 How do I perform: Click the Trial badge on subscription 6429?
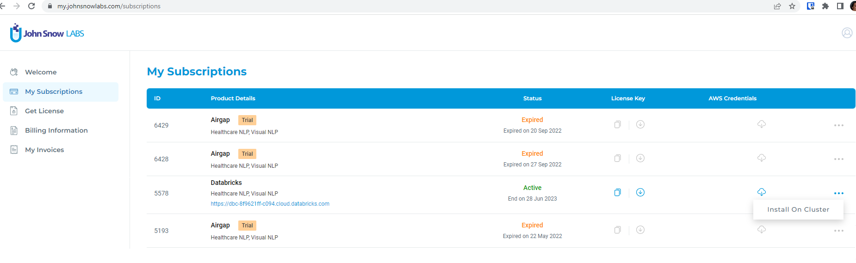click(247, 120)
